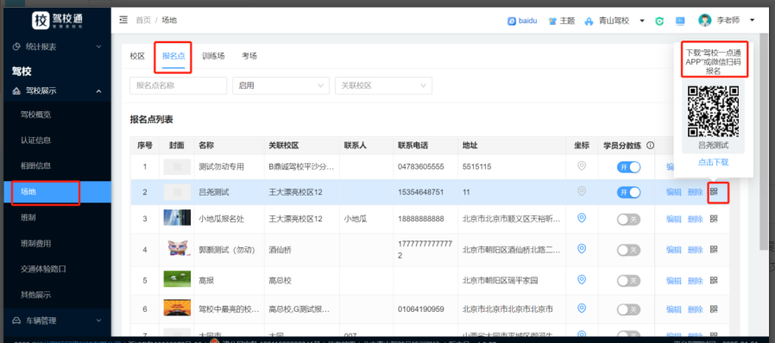Click the 李老师 user avatar
The width and height of the screenshot is (775, 343).
[704, 20]
